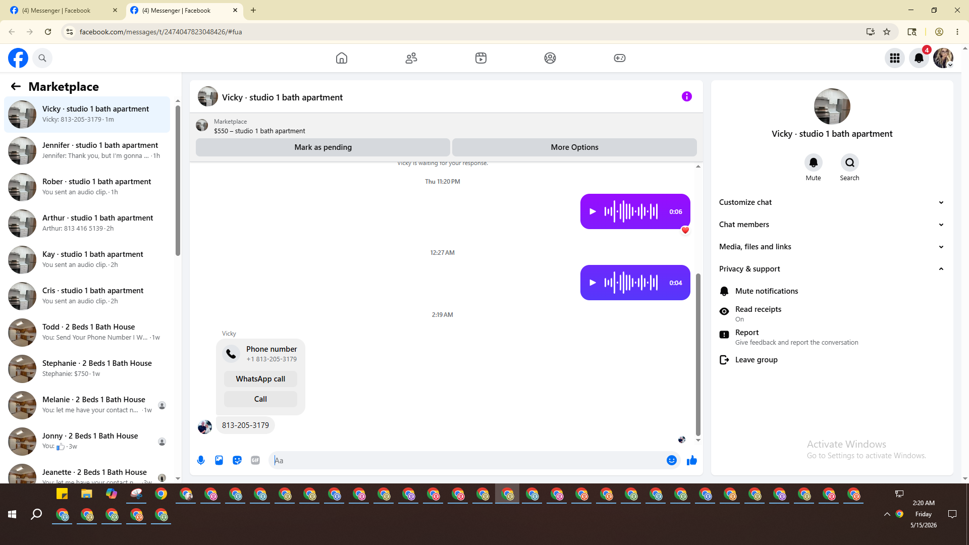Record a voice clip with microphone icon
This screenshot has width=969, height=545.
(x=201, y=460)
